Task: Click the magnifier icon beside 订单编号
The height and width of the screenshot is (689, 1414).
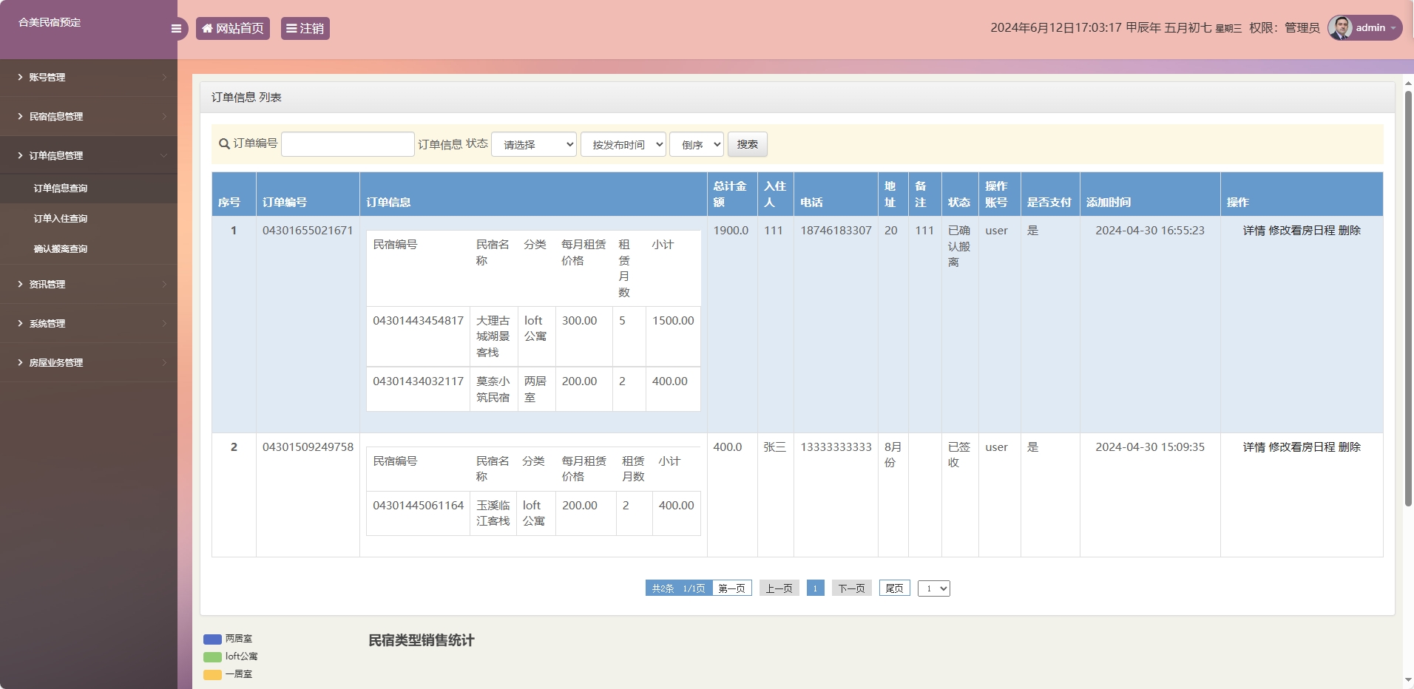Action: pyautogui.click(x=223, y=144)
